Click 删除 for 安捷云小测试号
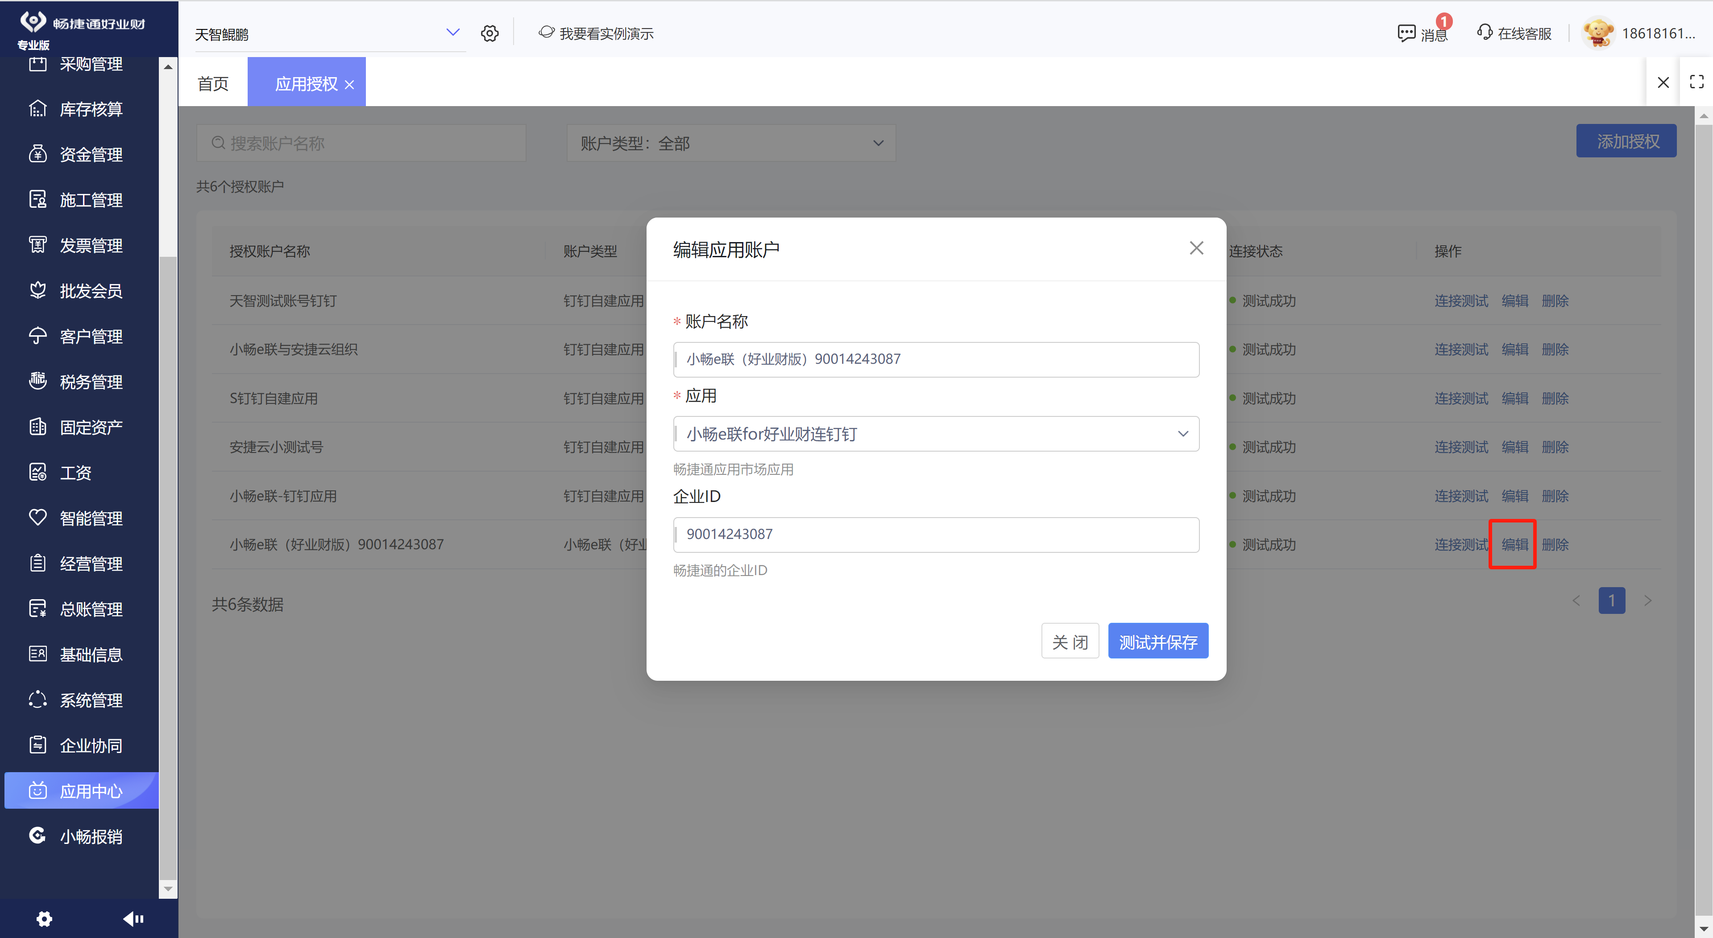The height and width of the screenshot is (938, 1713). pos(1555,447)
